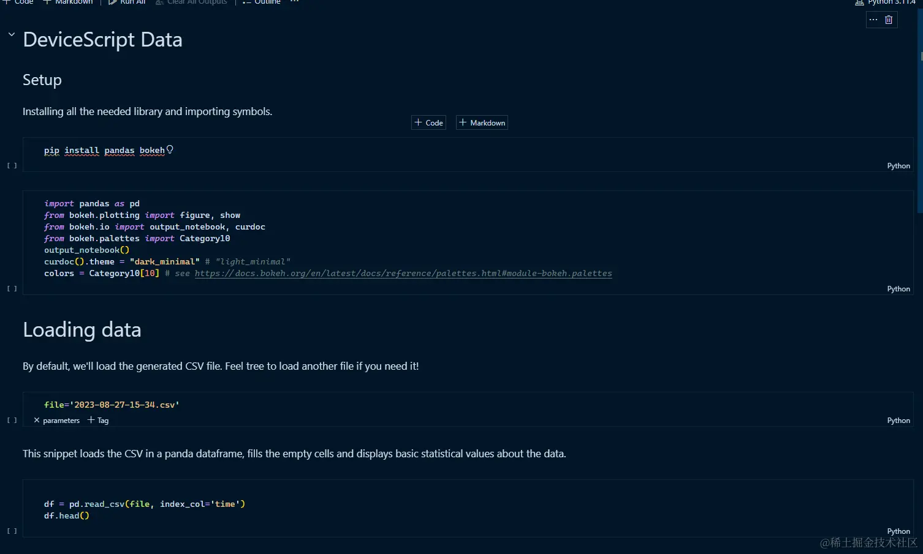Image resolution: width=923 pixels, height=554 pixels.
Task: Insert a new Markdown cell between cells
Action: [482, 122]
